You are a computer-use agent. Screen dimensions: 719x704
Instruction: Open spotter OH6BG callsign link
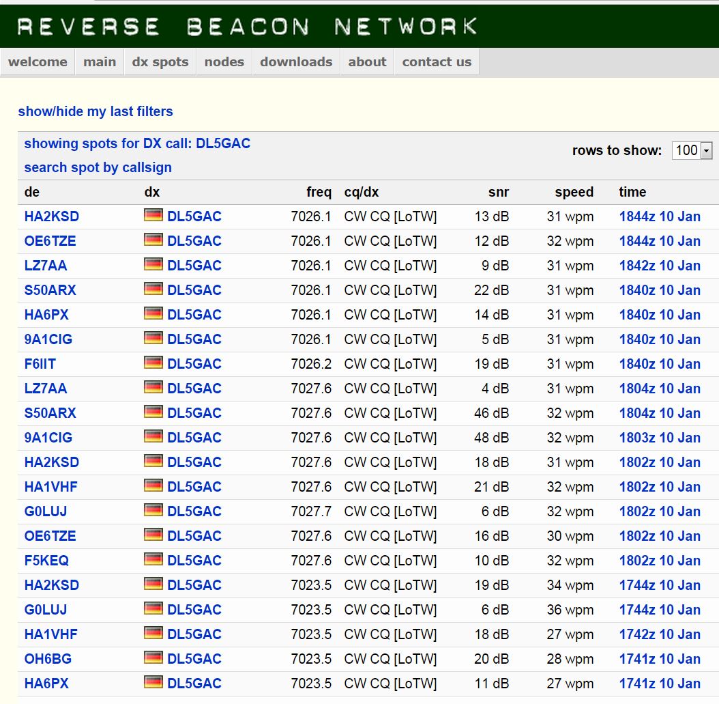pos(48,659)
